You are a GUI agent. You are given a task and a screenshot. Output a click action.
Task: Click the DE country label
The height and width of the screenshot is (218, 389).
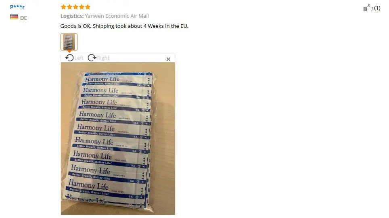23,18
